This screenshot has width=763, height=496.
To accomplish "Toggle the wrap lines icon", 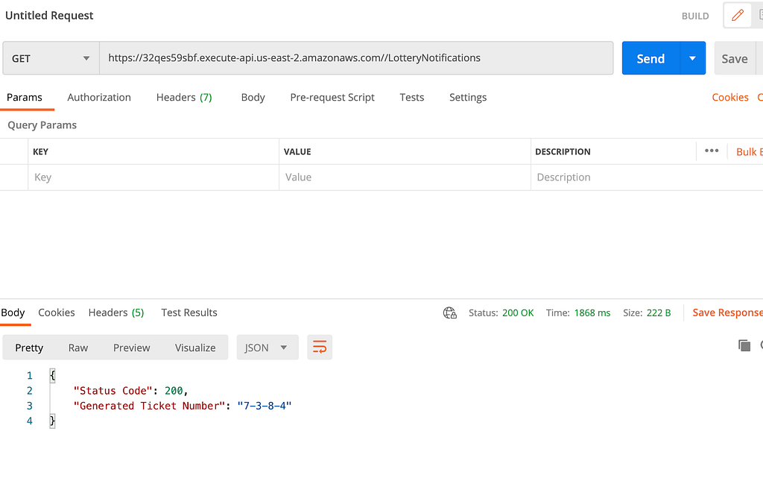I will coord(320,348).
